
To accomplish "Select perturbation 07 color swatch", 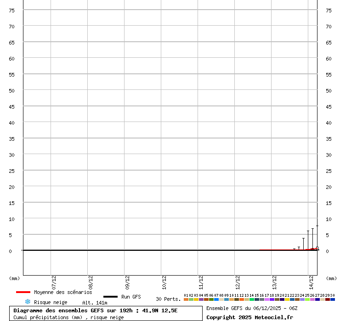I will [x=216, y=299].
